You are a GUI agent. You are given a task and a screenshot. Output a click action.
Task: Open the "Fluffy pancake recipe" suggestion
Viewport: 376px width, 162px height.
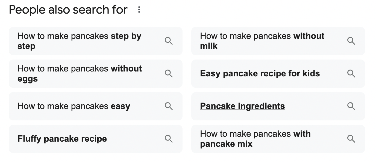point(62,139)
